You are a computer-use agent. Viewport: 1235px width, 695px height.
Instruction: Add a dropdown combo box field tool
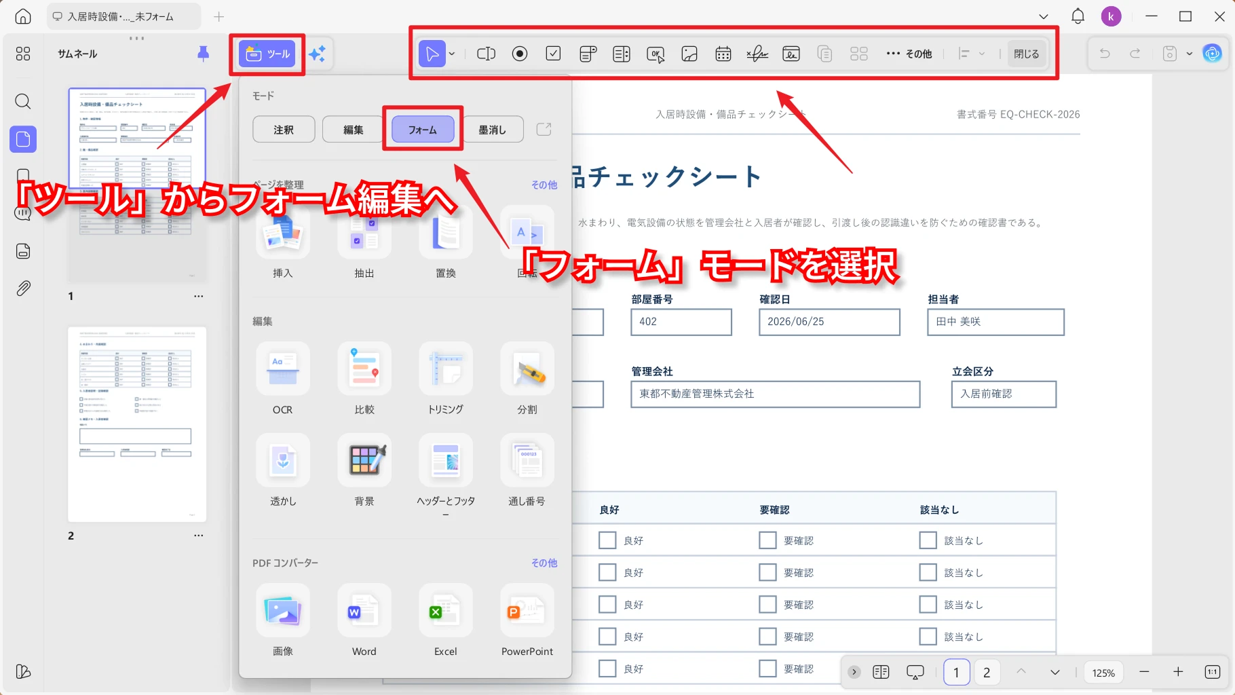click(588, 54)
